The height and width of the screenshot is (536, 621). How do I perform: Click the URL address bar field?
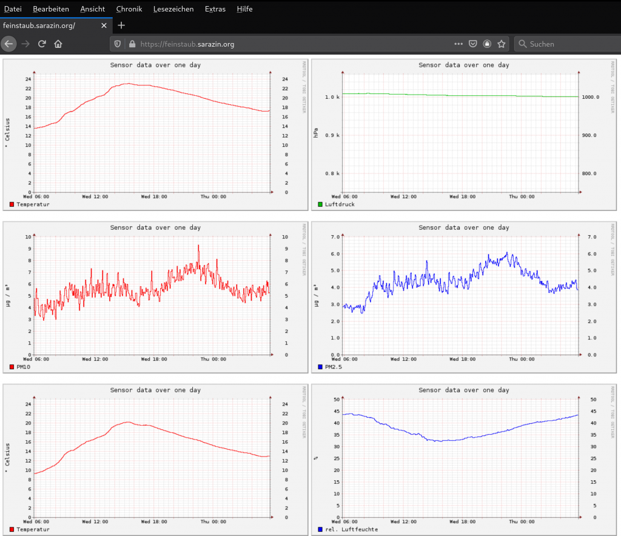[291, 44]
